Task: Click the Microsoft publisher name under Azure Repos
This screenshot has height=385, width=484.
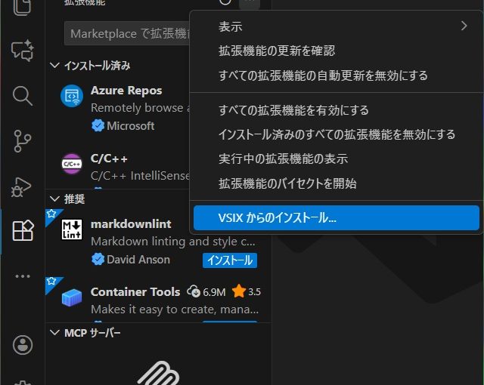Action: point(131,126)
